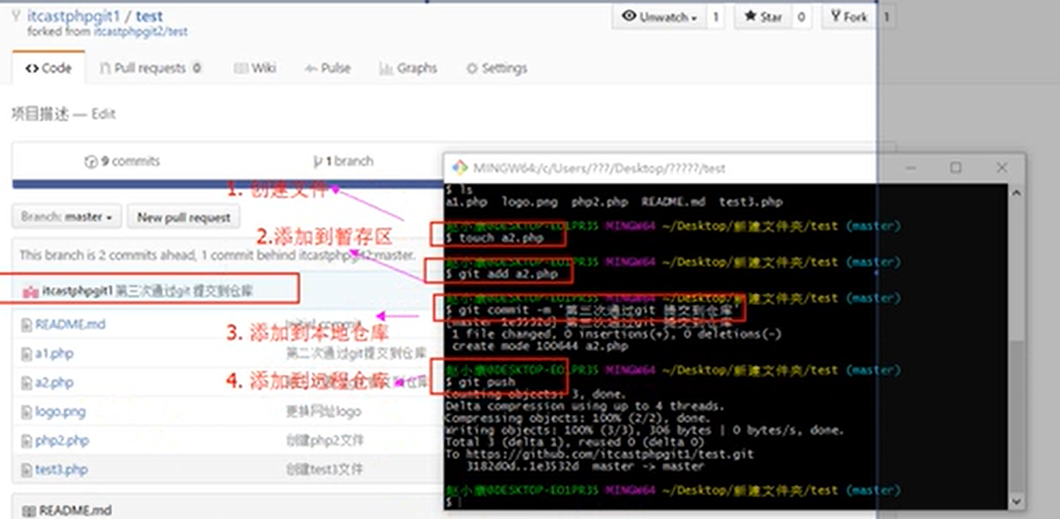Click the watchers count 1
The image size is (1060, 519).
(x=716, y=16)
